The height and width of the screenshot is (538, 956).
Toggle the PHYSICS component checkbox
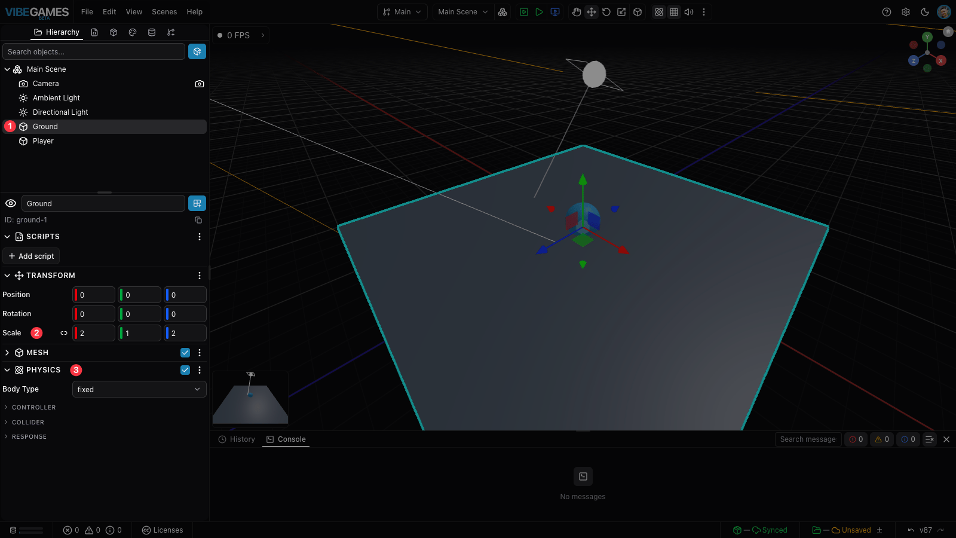pyautogui.click(x=185, y=370)
